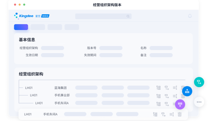Select the 蓝海集团 tree row
This screenshot has width=215, height=121.
(x=102, y=88)
